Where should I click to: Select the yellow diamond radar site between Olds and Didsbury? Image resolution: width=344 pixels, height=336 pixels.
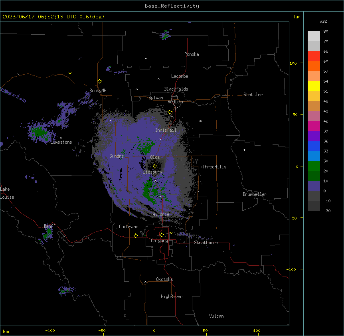155,166
